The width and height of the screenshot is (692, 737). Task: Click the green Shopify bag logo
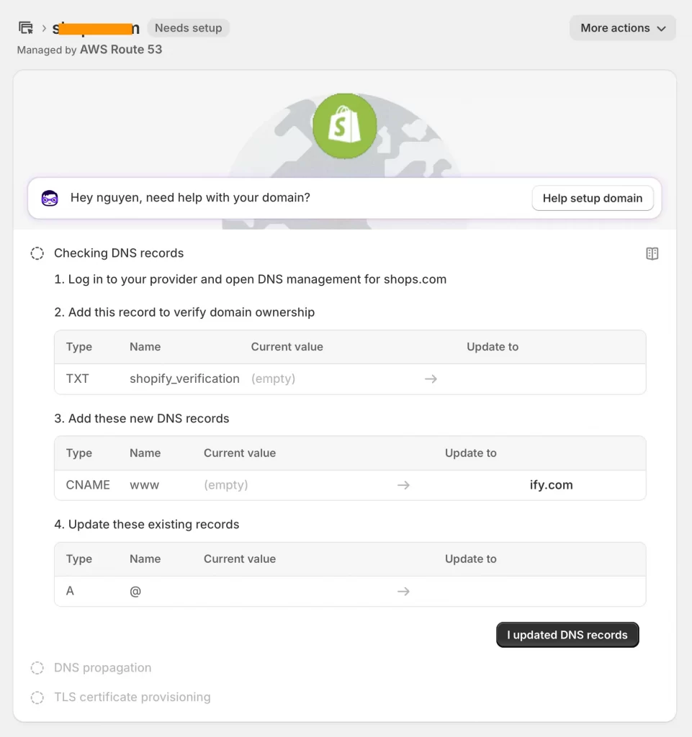344,126
